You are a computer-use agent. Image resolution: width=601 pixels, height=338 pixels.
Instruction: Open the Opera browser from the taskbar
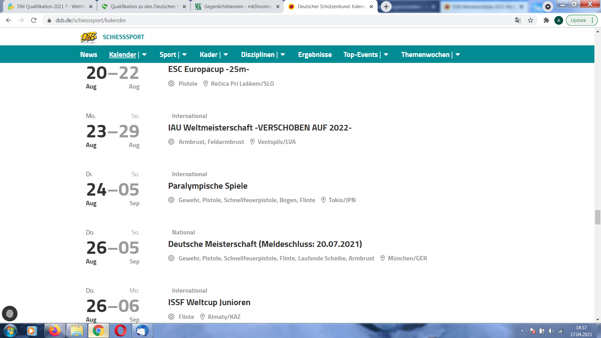(120, 331)
